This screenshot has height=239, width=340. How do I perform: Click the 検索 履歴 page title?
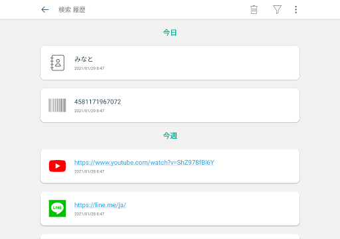pyautogui.click(x=72, y=10)
